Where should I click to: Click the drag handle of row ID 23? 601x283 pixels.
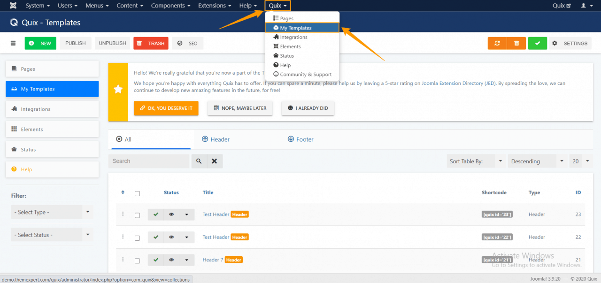(123, 214)
